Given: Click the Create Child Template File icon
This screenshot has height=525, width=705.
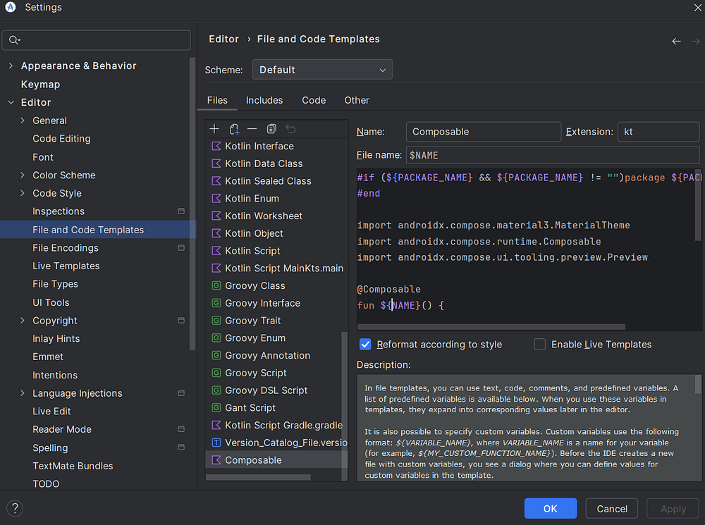Looking at the screenshot, I should (234, 130).
